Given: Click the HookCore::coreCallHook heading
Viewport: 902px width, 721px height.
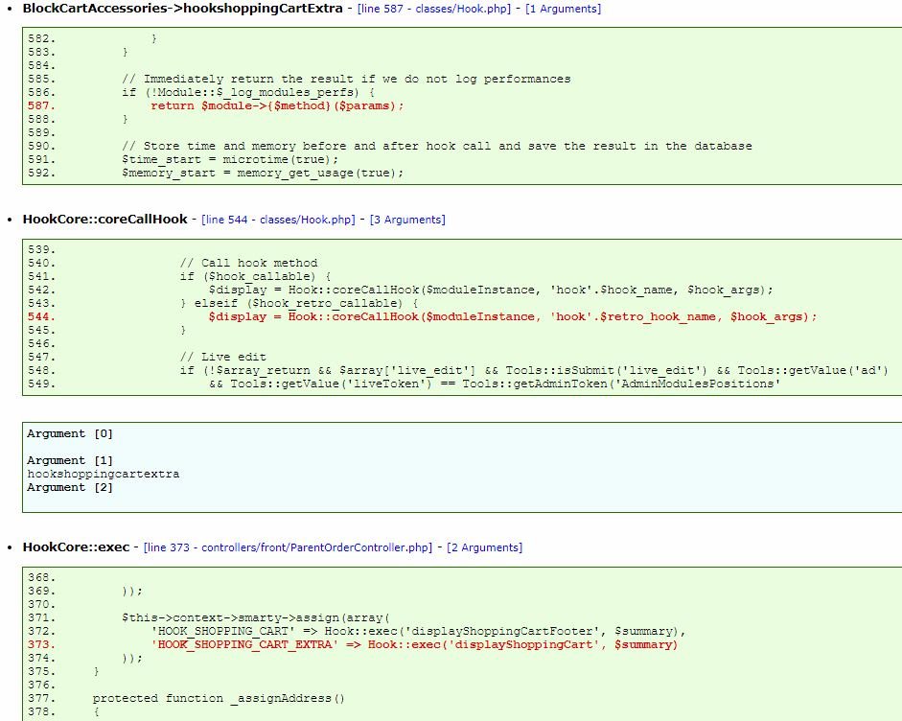Looking at the screenshot, I should [104, 220].
